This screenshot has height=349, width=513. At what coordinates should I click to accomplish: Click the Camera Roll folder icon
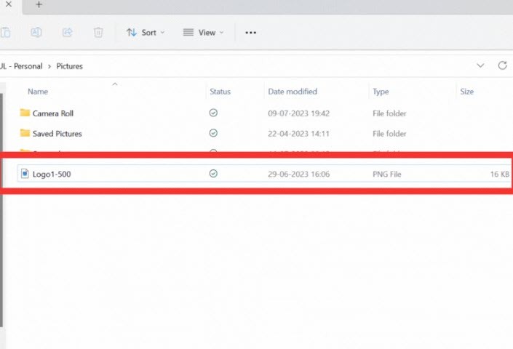click(25, 113)
